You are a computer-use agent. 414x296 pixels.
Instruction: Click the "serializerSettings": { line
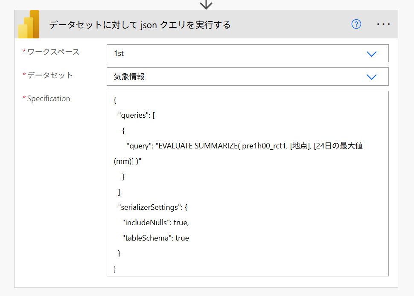(x=153, y=207)
